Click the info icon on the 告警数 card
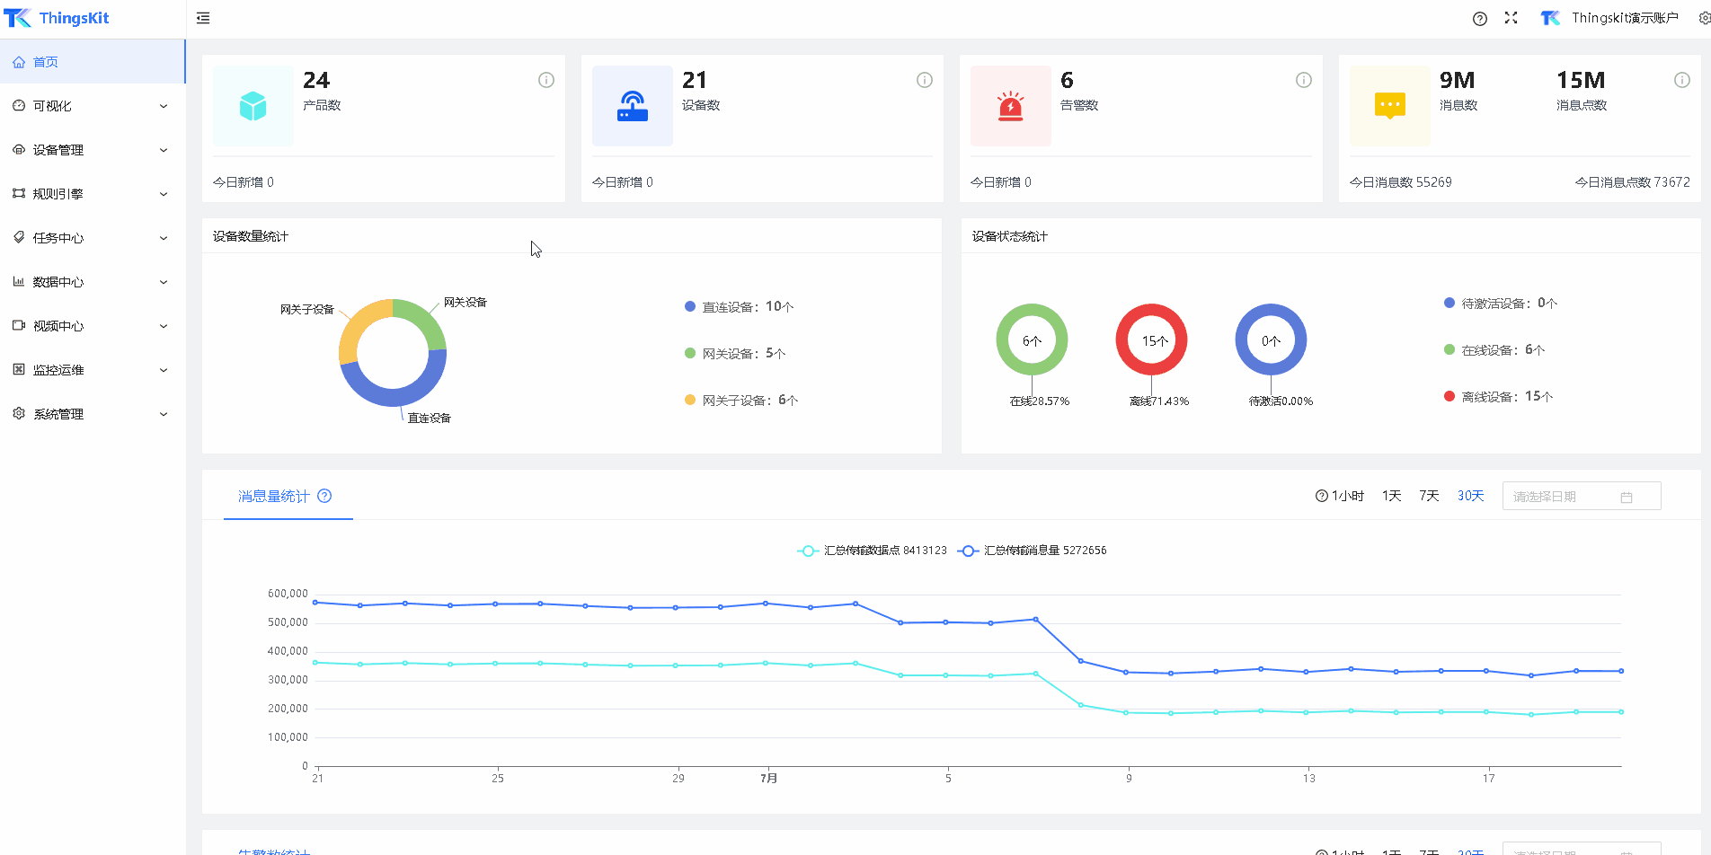 [x=1303, y=80]
